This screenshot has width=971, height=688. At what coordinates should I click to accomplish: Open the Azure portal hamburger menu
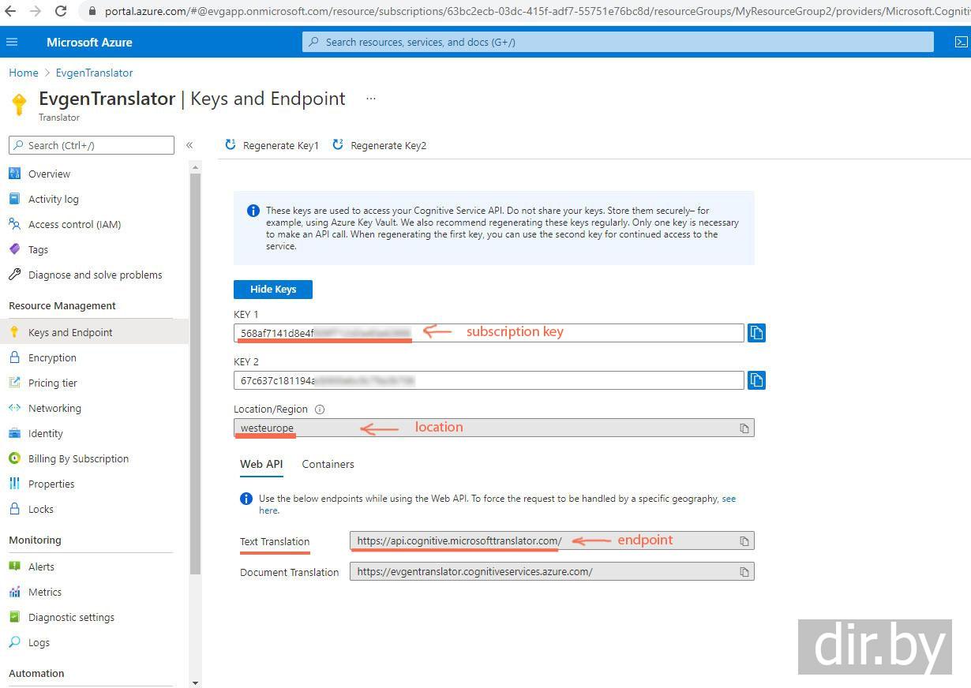12,43
